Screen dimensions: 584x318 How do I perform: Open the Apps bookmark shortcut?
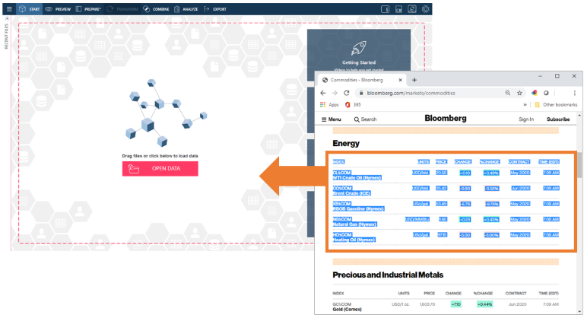[329, 105]
